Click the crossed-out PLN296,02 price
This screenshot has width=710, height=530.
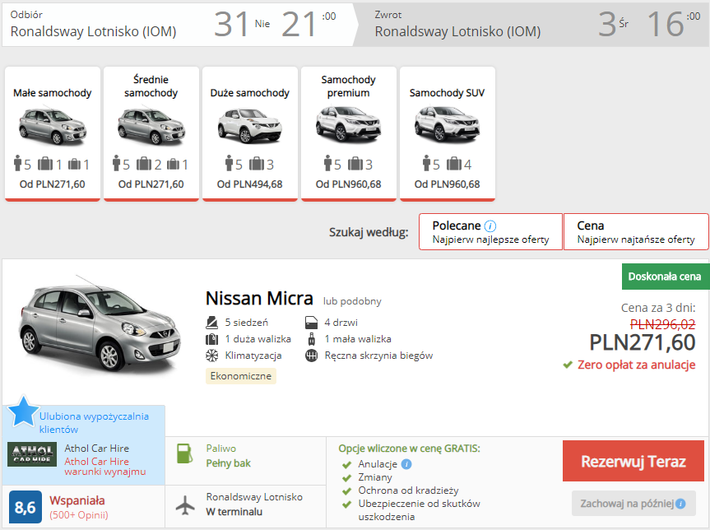(x=663, y=324)
